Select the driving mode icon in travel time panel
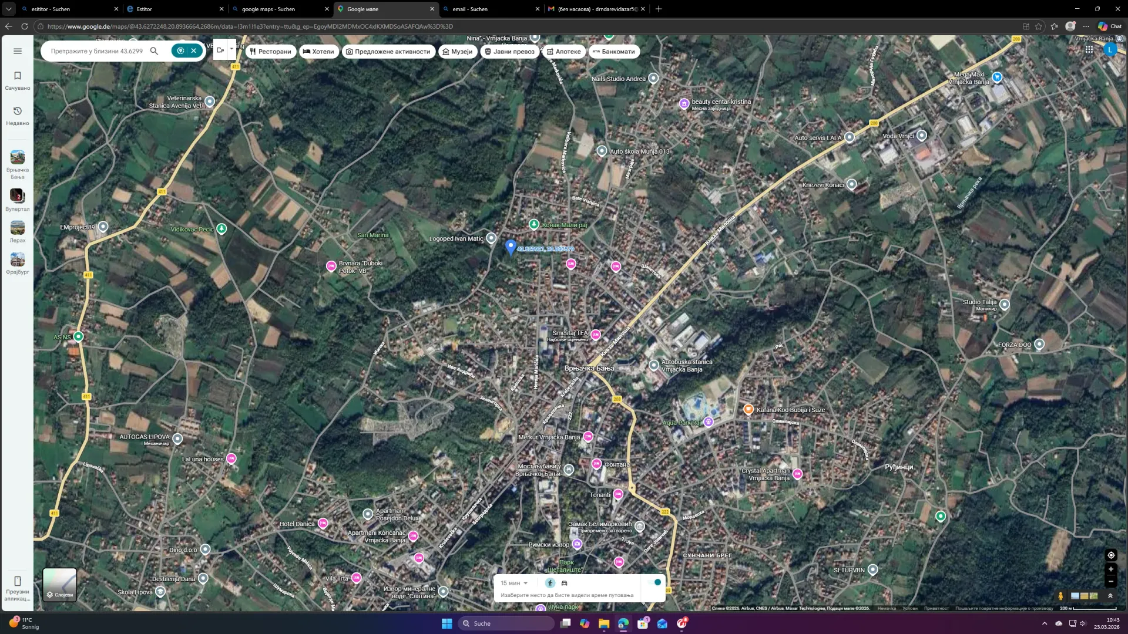This screenshot has height=634, width=1128. [x=564, y=582]
